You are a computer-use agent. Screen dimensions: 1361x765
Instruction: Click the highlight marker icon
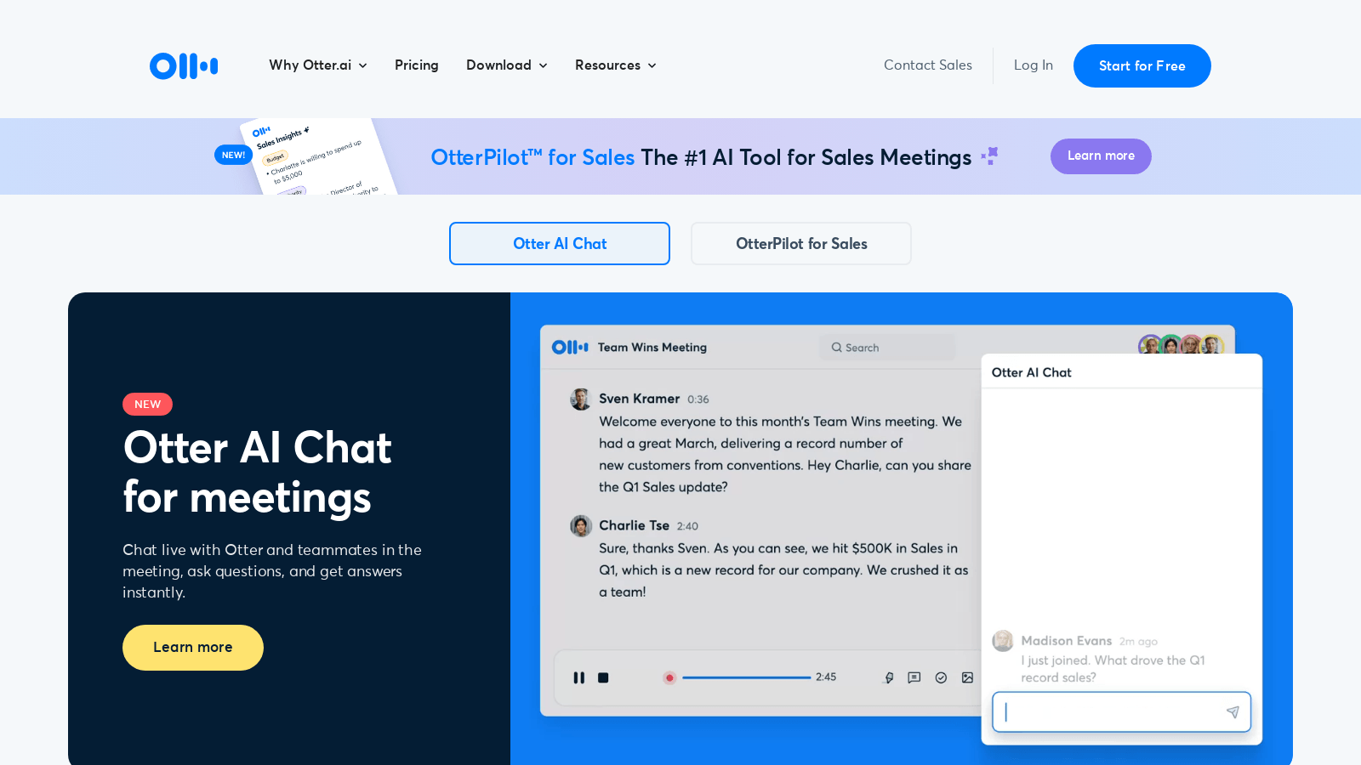pos(889,677)
